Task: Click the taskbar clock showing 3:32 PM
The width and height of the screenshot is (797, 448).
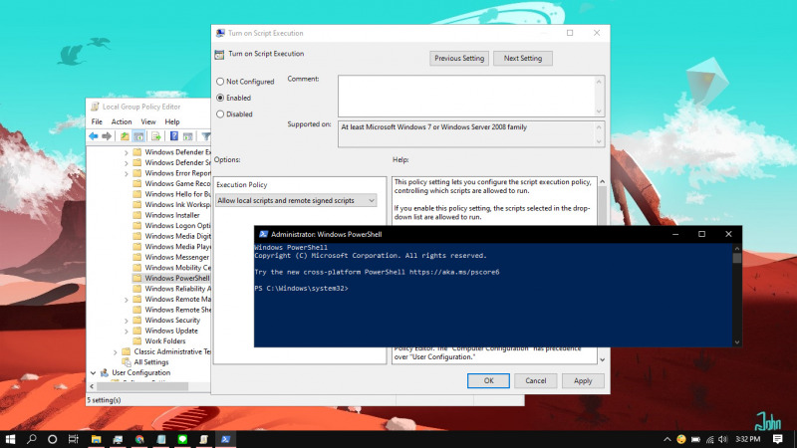Action: (748, 439)
